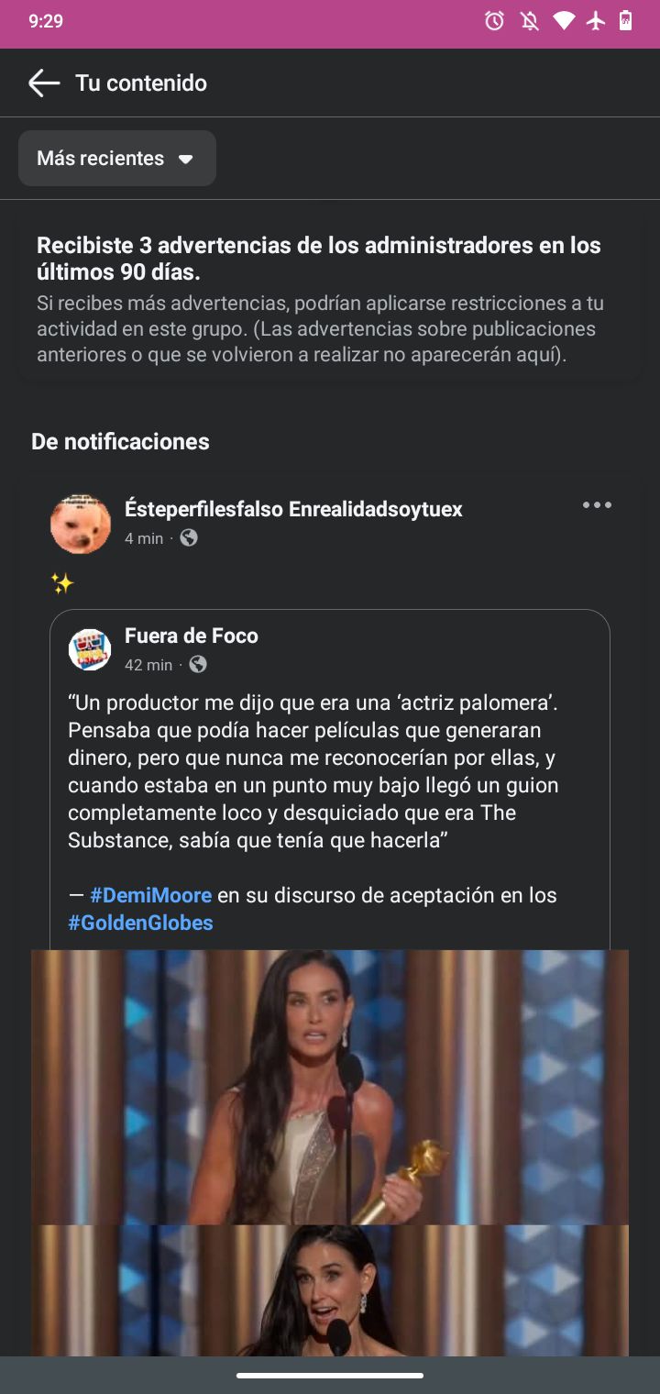660x1394 pixels.
Task: View the second Demi Moore photo
Action: (x=330, y=1290)
